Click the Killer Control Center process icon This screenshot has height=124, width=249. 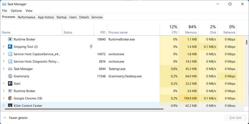(x=10, y=105)
